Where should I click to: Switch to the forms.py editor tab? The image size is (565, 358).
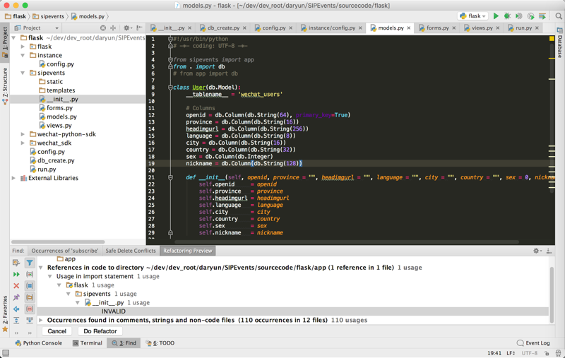click(437, 28)
